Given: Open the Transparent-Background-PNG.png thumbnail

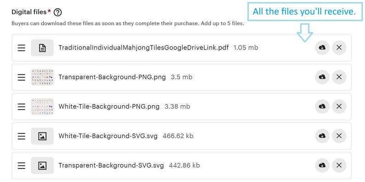Looking at the screenshot, I should (42, 77).
